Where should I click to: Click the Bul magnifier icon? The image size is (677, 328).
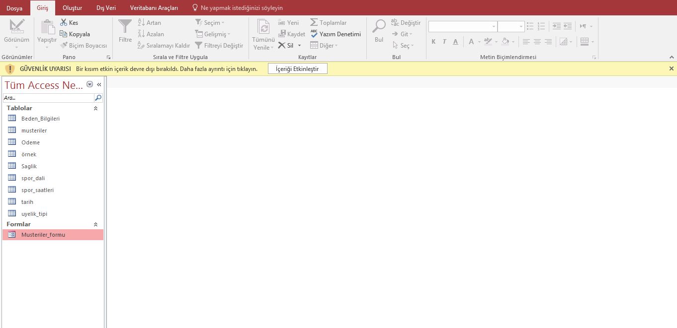pyautogui.click(x=379, y=26)
